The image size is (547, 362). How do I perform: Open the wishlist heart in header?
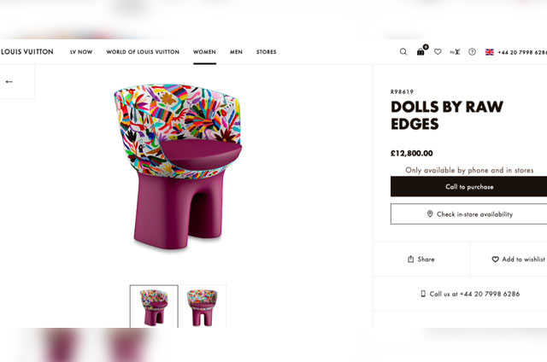coord(438,52)
